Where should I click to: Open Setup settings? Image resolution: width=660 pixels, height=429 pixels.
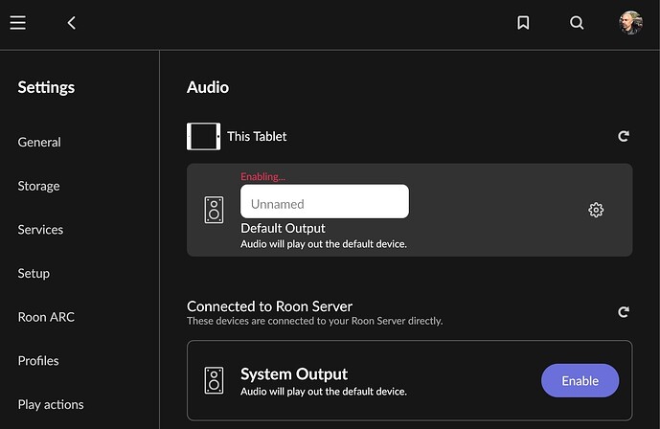point(34,273)
